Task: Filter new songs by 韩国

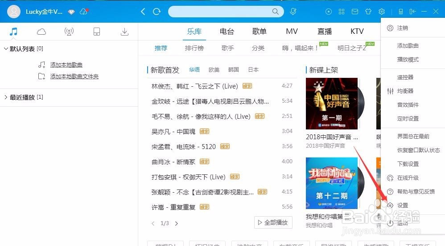Action: [x=234, y=70]
